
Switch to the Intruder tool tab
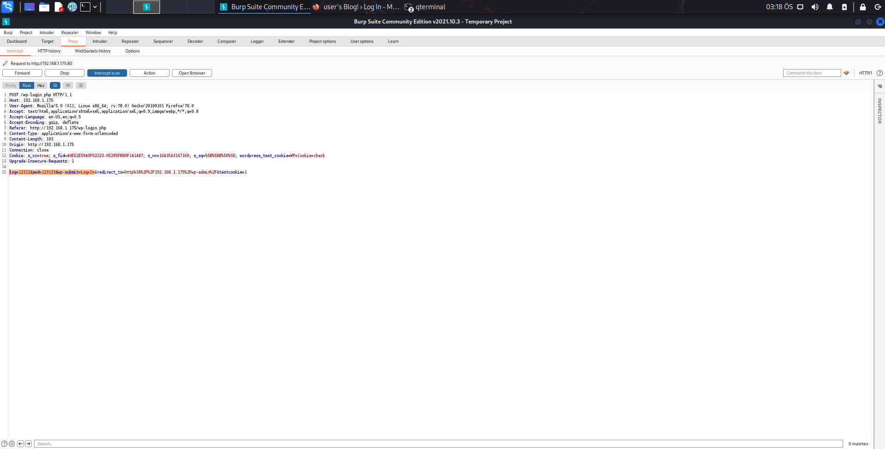point(100,41)
